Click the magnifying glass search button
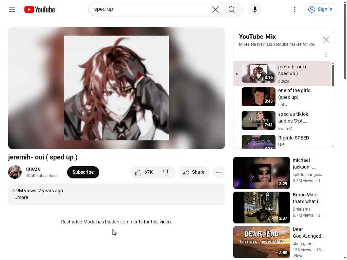Image resolution: width=347 pixels, height=260 pixels. pos(232,9)
